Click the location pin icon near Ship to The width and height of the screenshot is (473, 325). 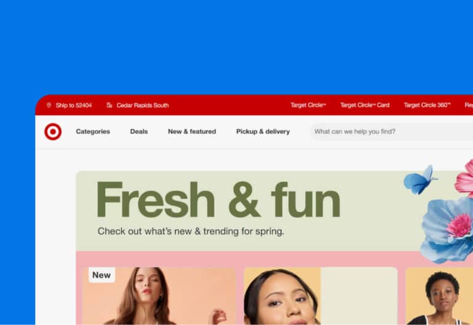pyautogui.click(x=49, y=105)
